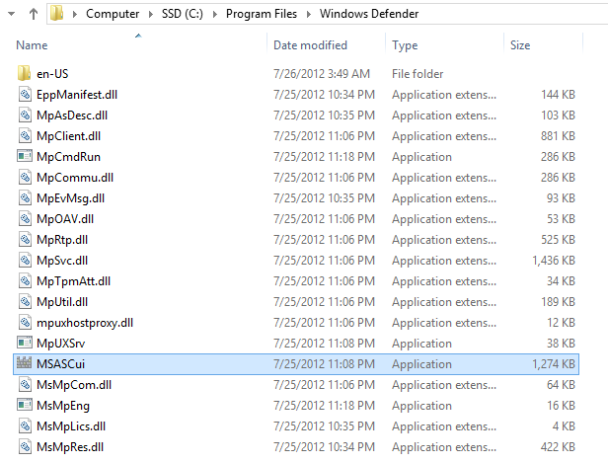
Task: Click the File folder type of en-US
Action: [x=418, y=74]
